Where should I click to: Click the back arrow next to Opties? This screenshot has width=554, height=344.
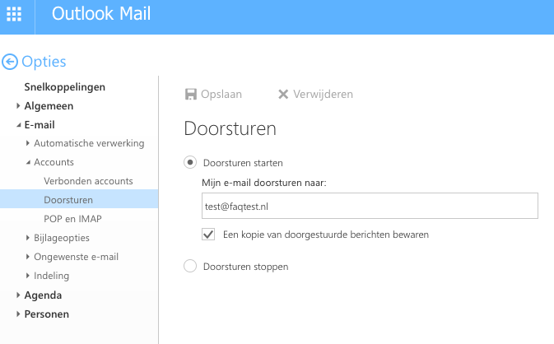click(x=10, y=62)
